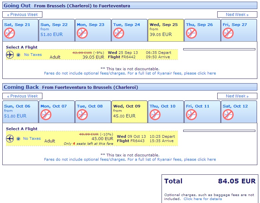Click no-flight icon on Tue, Sep 24
The height and width of the screenshot is (203, 260).
118,33
